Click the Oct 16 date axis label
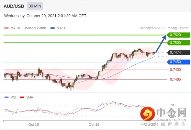The height and width of the screenshot is (130, 191). click(x=33, y=124)
